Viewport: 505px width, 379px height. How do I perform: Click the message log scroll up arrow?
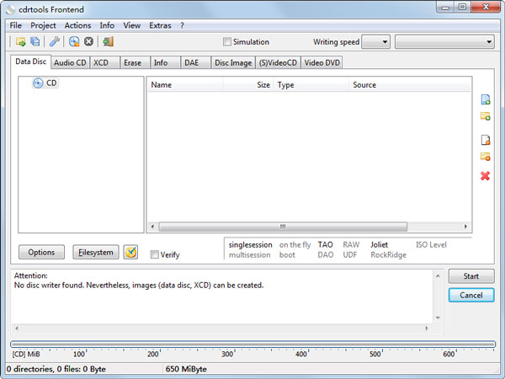[438, 276]
